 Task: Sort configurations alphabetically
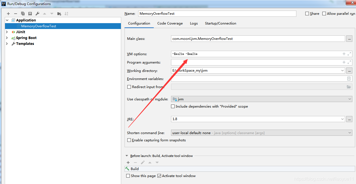point(66,14)
